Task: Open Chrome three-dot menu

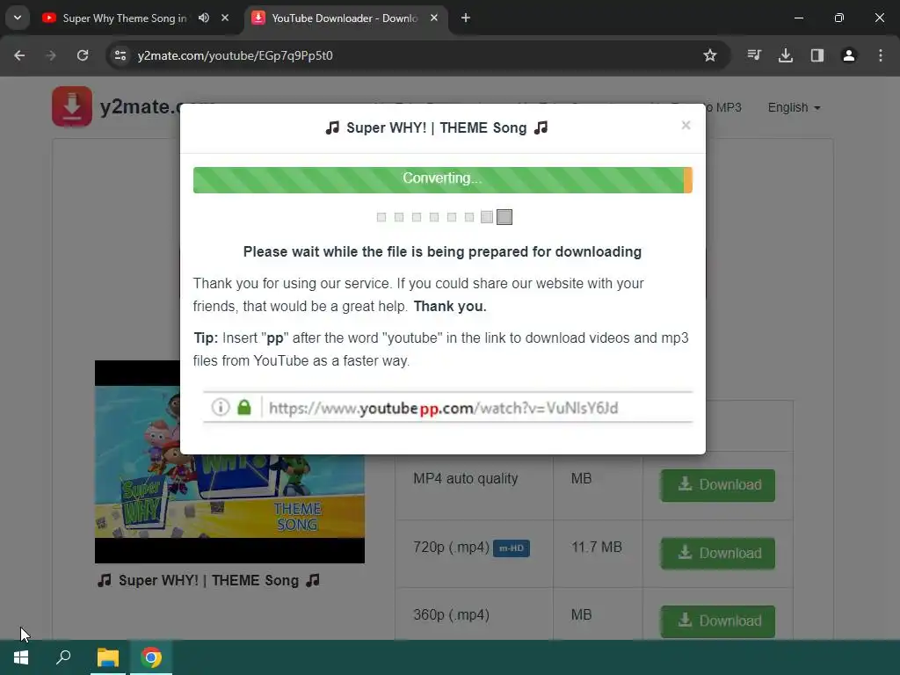Action: coord(881,55)
